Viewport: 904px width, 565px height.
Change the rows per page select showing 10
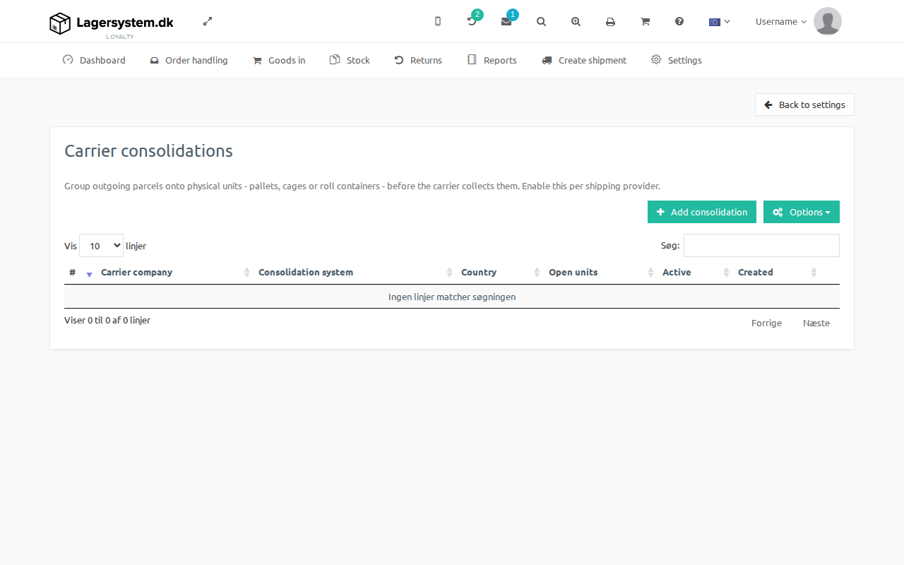[x=101, y=246]
